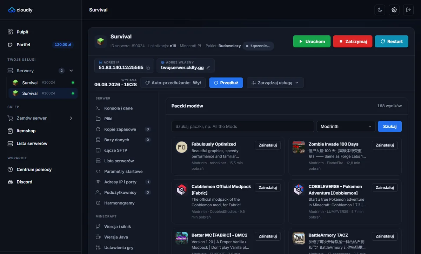Stop the server with Zatrzymaj
This screenshot has height=254, width=421.
[x=353, y=41]
